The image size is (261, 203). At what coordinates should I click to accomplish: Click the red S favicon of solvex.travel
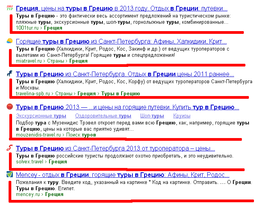click(10, 147)
